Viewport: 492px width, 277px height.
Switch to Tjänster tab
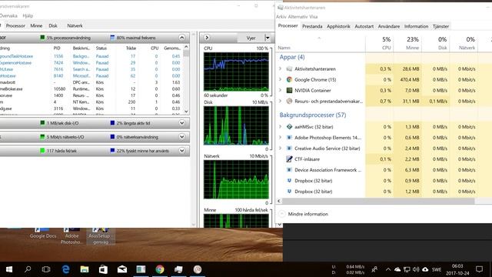[x=440, y=26]
